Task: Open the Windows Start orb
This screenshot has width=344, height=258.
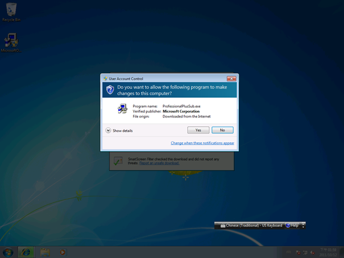Action: pyautogui.click(x=8, y=252)
